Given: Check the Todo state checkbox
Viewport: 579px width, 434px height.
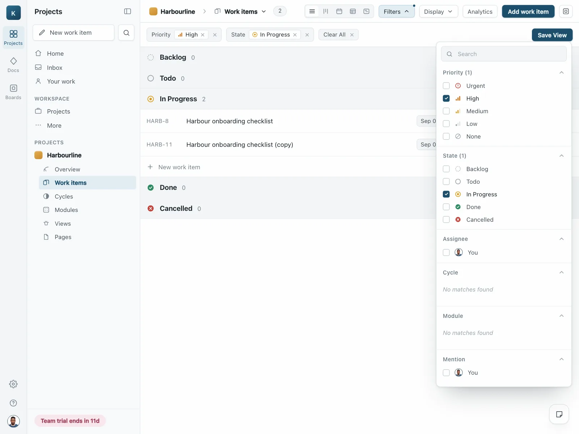Looking at the screenshot, I should point(446,182).
